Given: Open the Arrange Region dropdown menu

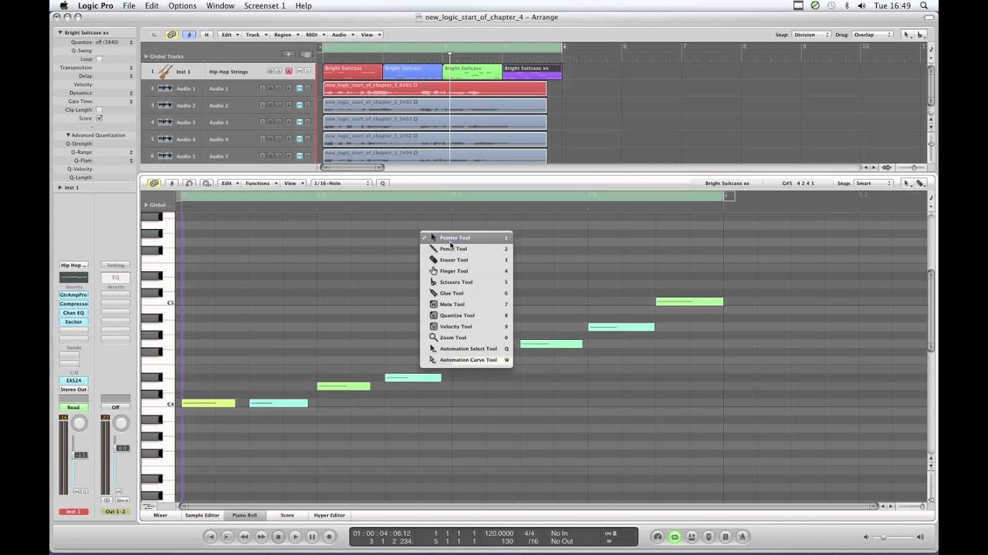Looking at the screenshot, I should click(285, 35).
